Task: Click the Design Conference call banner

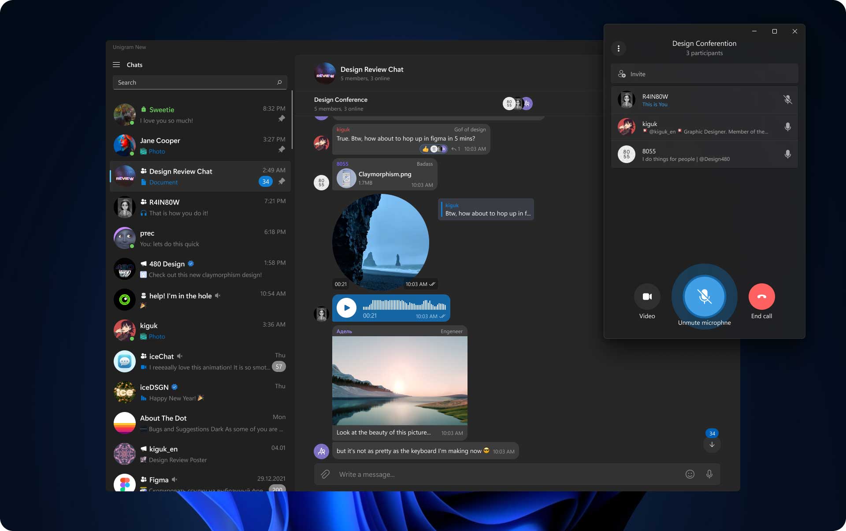Action: click(449, 104)
